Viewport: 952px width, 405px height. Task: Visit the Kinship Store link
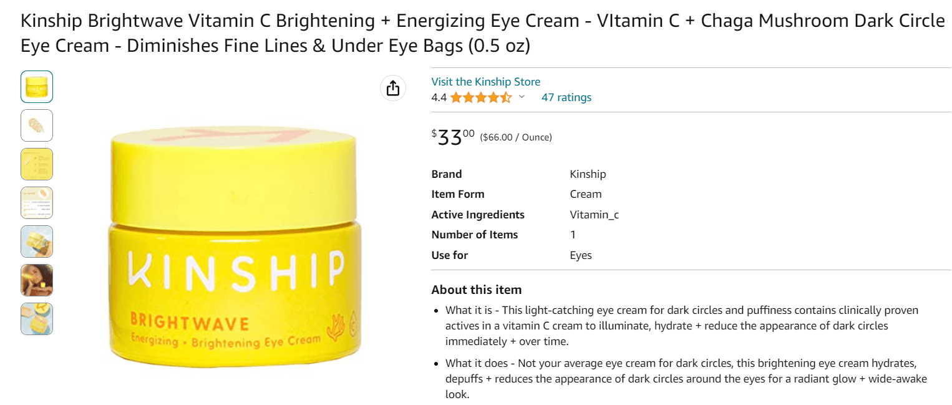(485, 82)
